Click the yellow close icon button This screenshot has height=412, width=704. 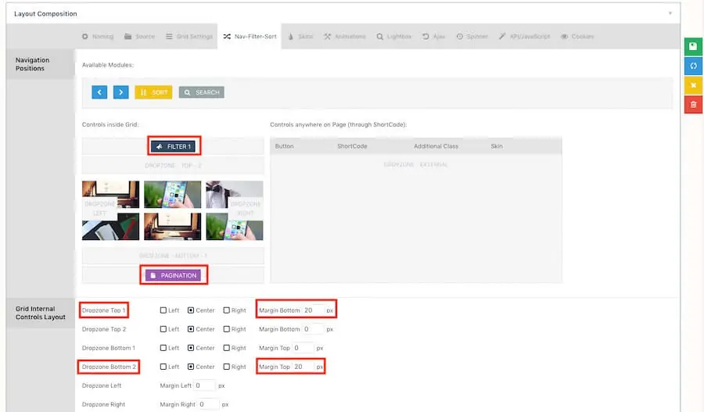(693, 85)
